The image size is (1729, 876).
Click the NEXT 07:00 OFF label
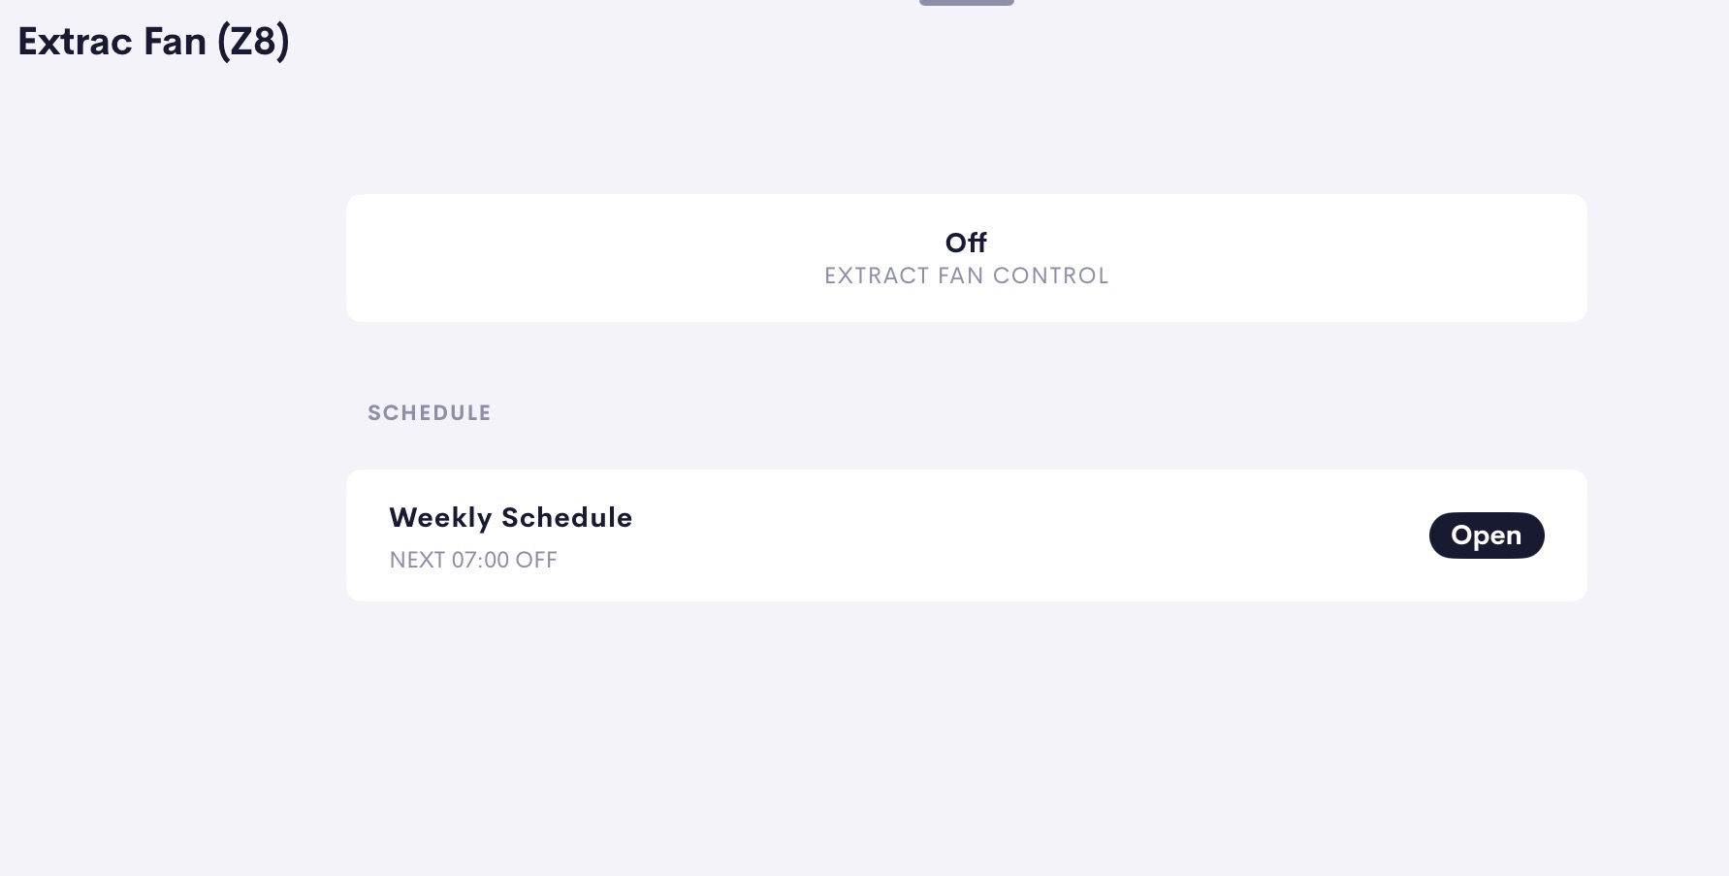(x=473, y=560)
